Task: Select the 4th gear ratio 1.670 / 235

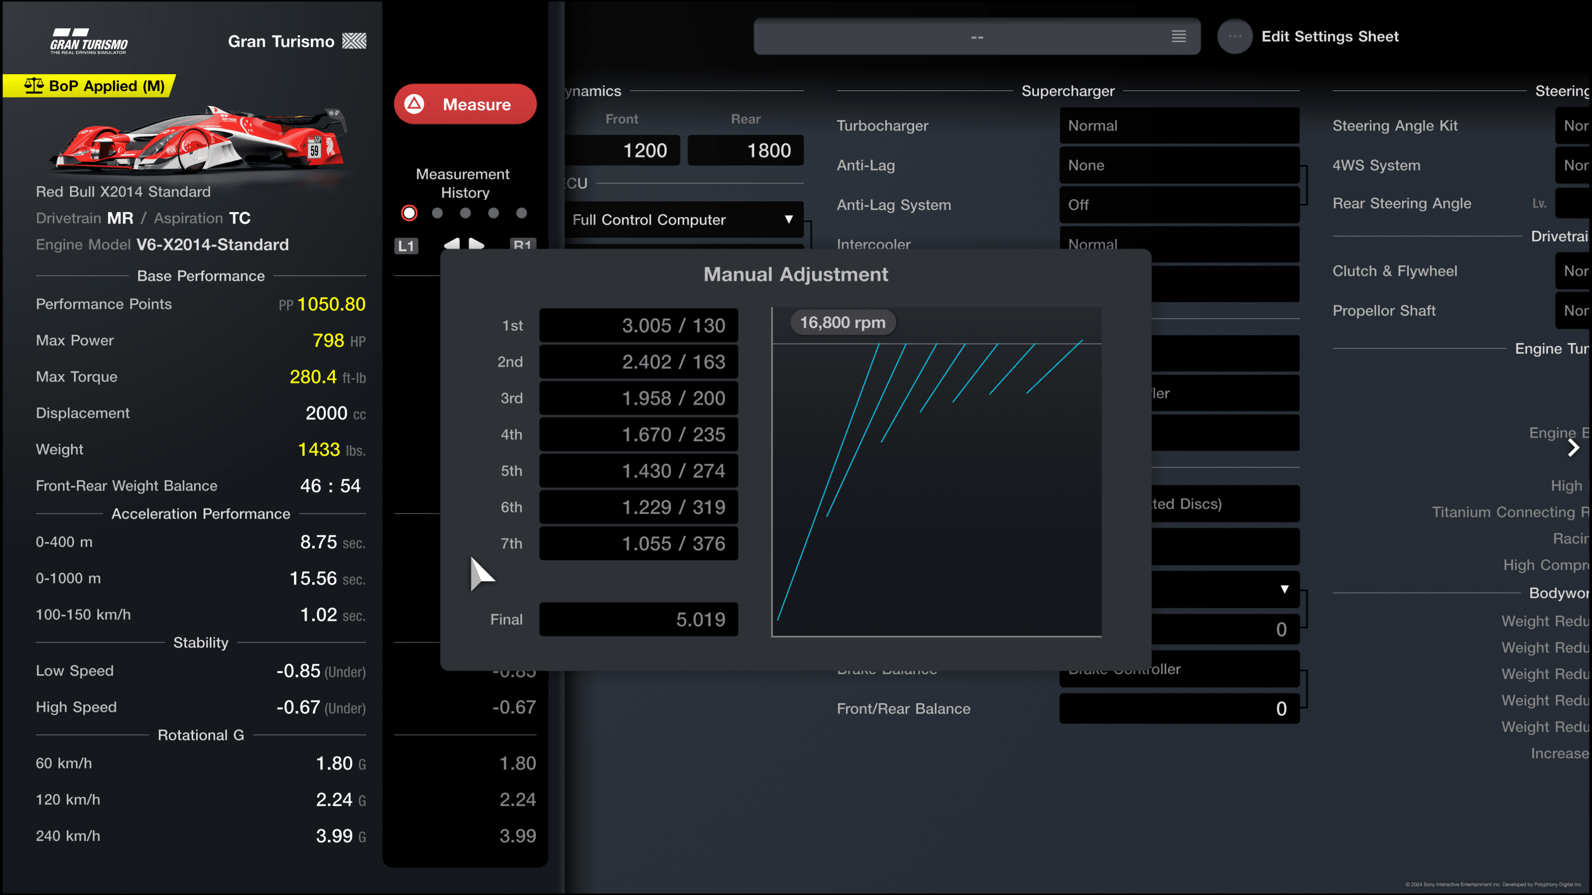Action: [x=638, y=435]
